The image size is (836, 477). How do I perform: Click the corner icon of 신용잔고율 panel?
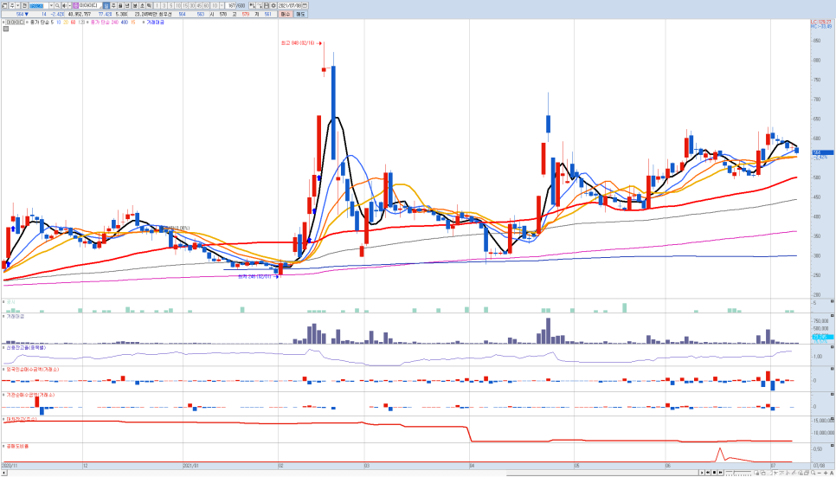tap(833, 347)
